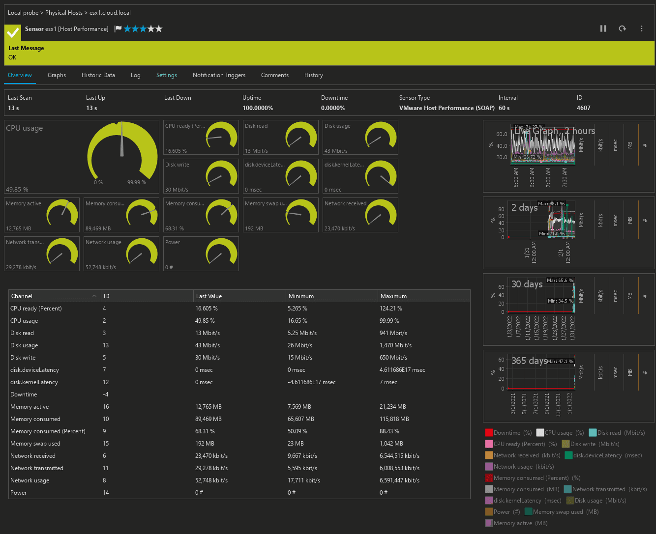Pause the esx1 sensor

pyautogui.click(x=603, y=28)
